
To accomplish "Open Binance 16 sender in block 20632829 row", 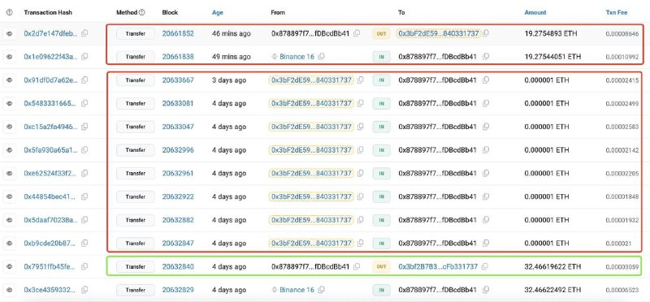I will [x=297, y=290].
